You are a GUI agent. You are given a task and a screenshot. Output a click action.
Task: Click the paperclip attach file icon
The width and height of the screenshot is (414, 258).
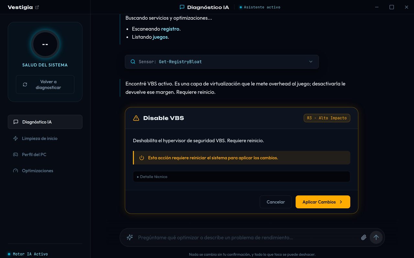click(364, 237)
